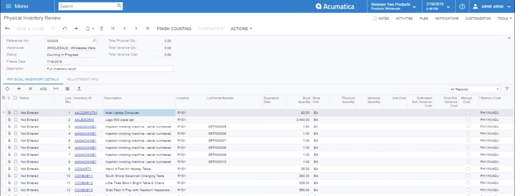Open the main Menu hamburger button
Image resolution: width=515 pixels, height=196 pixels.
(17, 6)
